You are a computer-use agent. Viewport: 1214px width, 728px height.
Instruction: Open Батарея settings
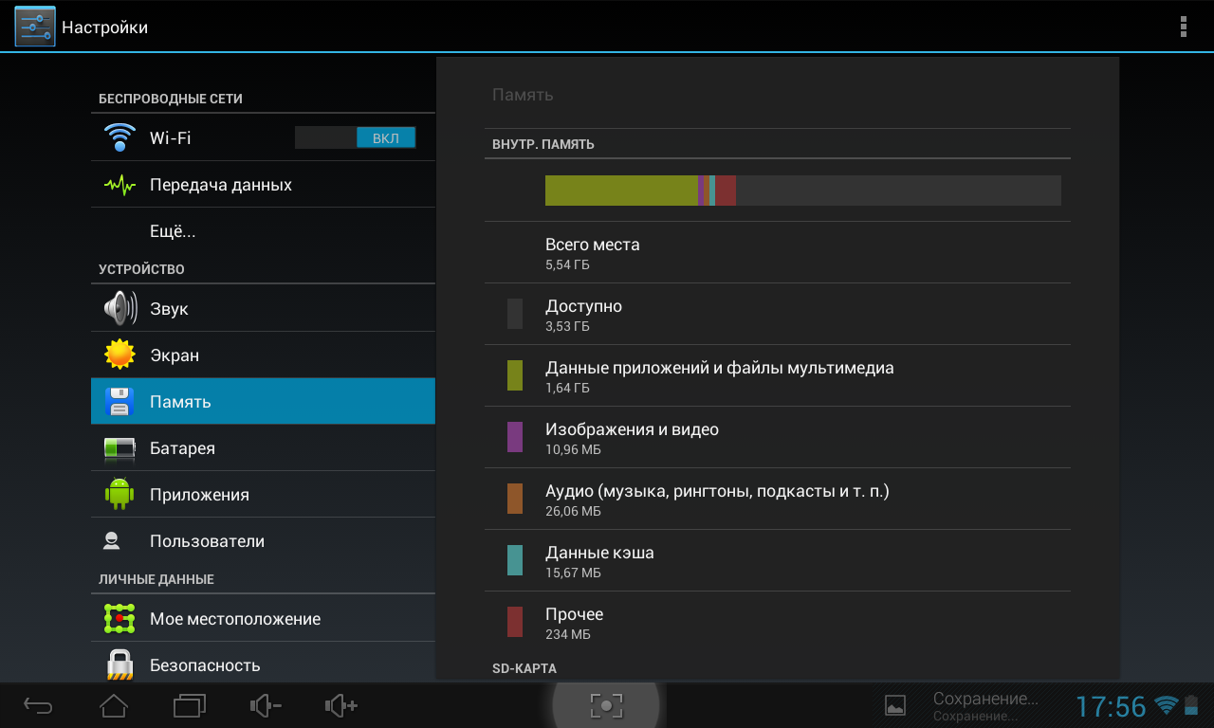pyautogui.click(x=263, y=447)
